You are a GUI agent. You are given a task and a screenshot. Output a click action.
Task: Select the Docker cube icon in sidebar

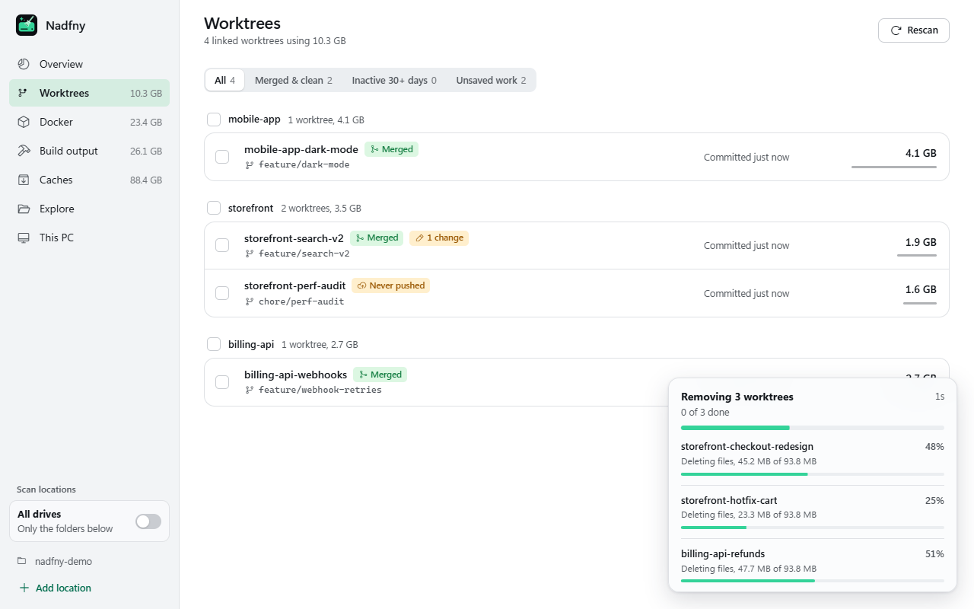[x=24, y=122]
